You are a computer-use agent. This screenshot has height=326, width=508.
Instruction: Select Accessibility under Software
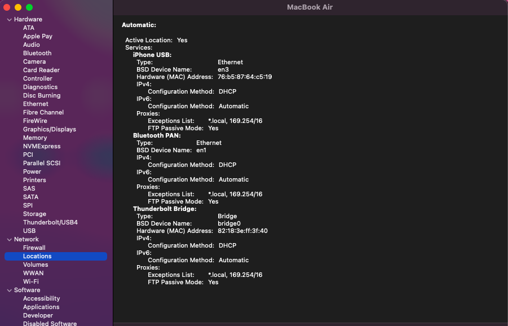pyautogui.click(x=42, y=298)
